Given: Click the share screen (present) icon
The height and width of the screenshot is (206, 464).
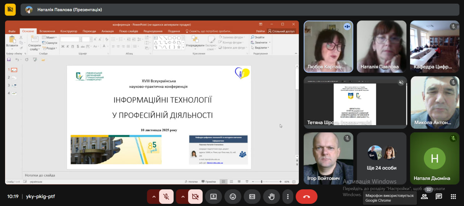Looking at the screenshot, I should (x=214, y=197).
